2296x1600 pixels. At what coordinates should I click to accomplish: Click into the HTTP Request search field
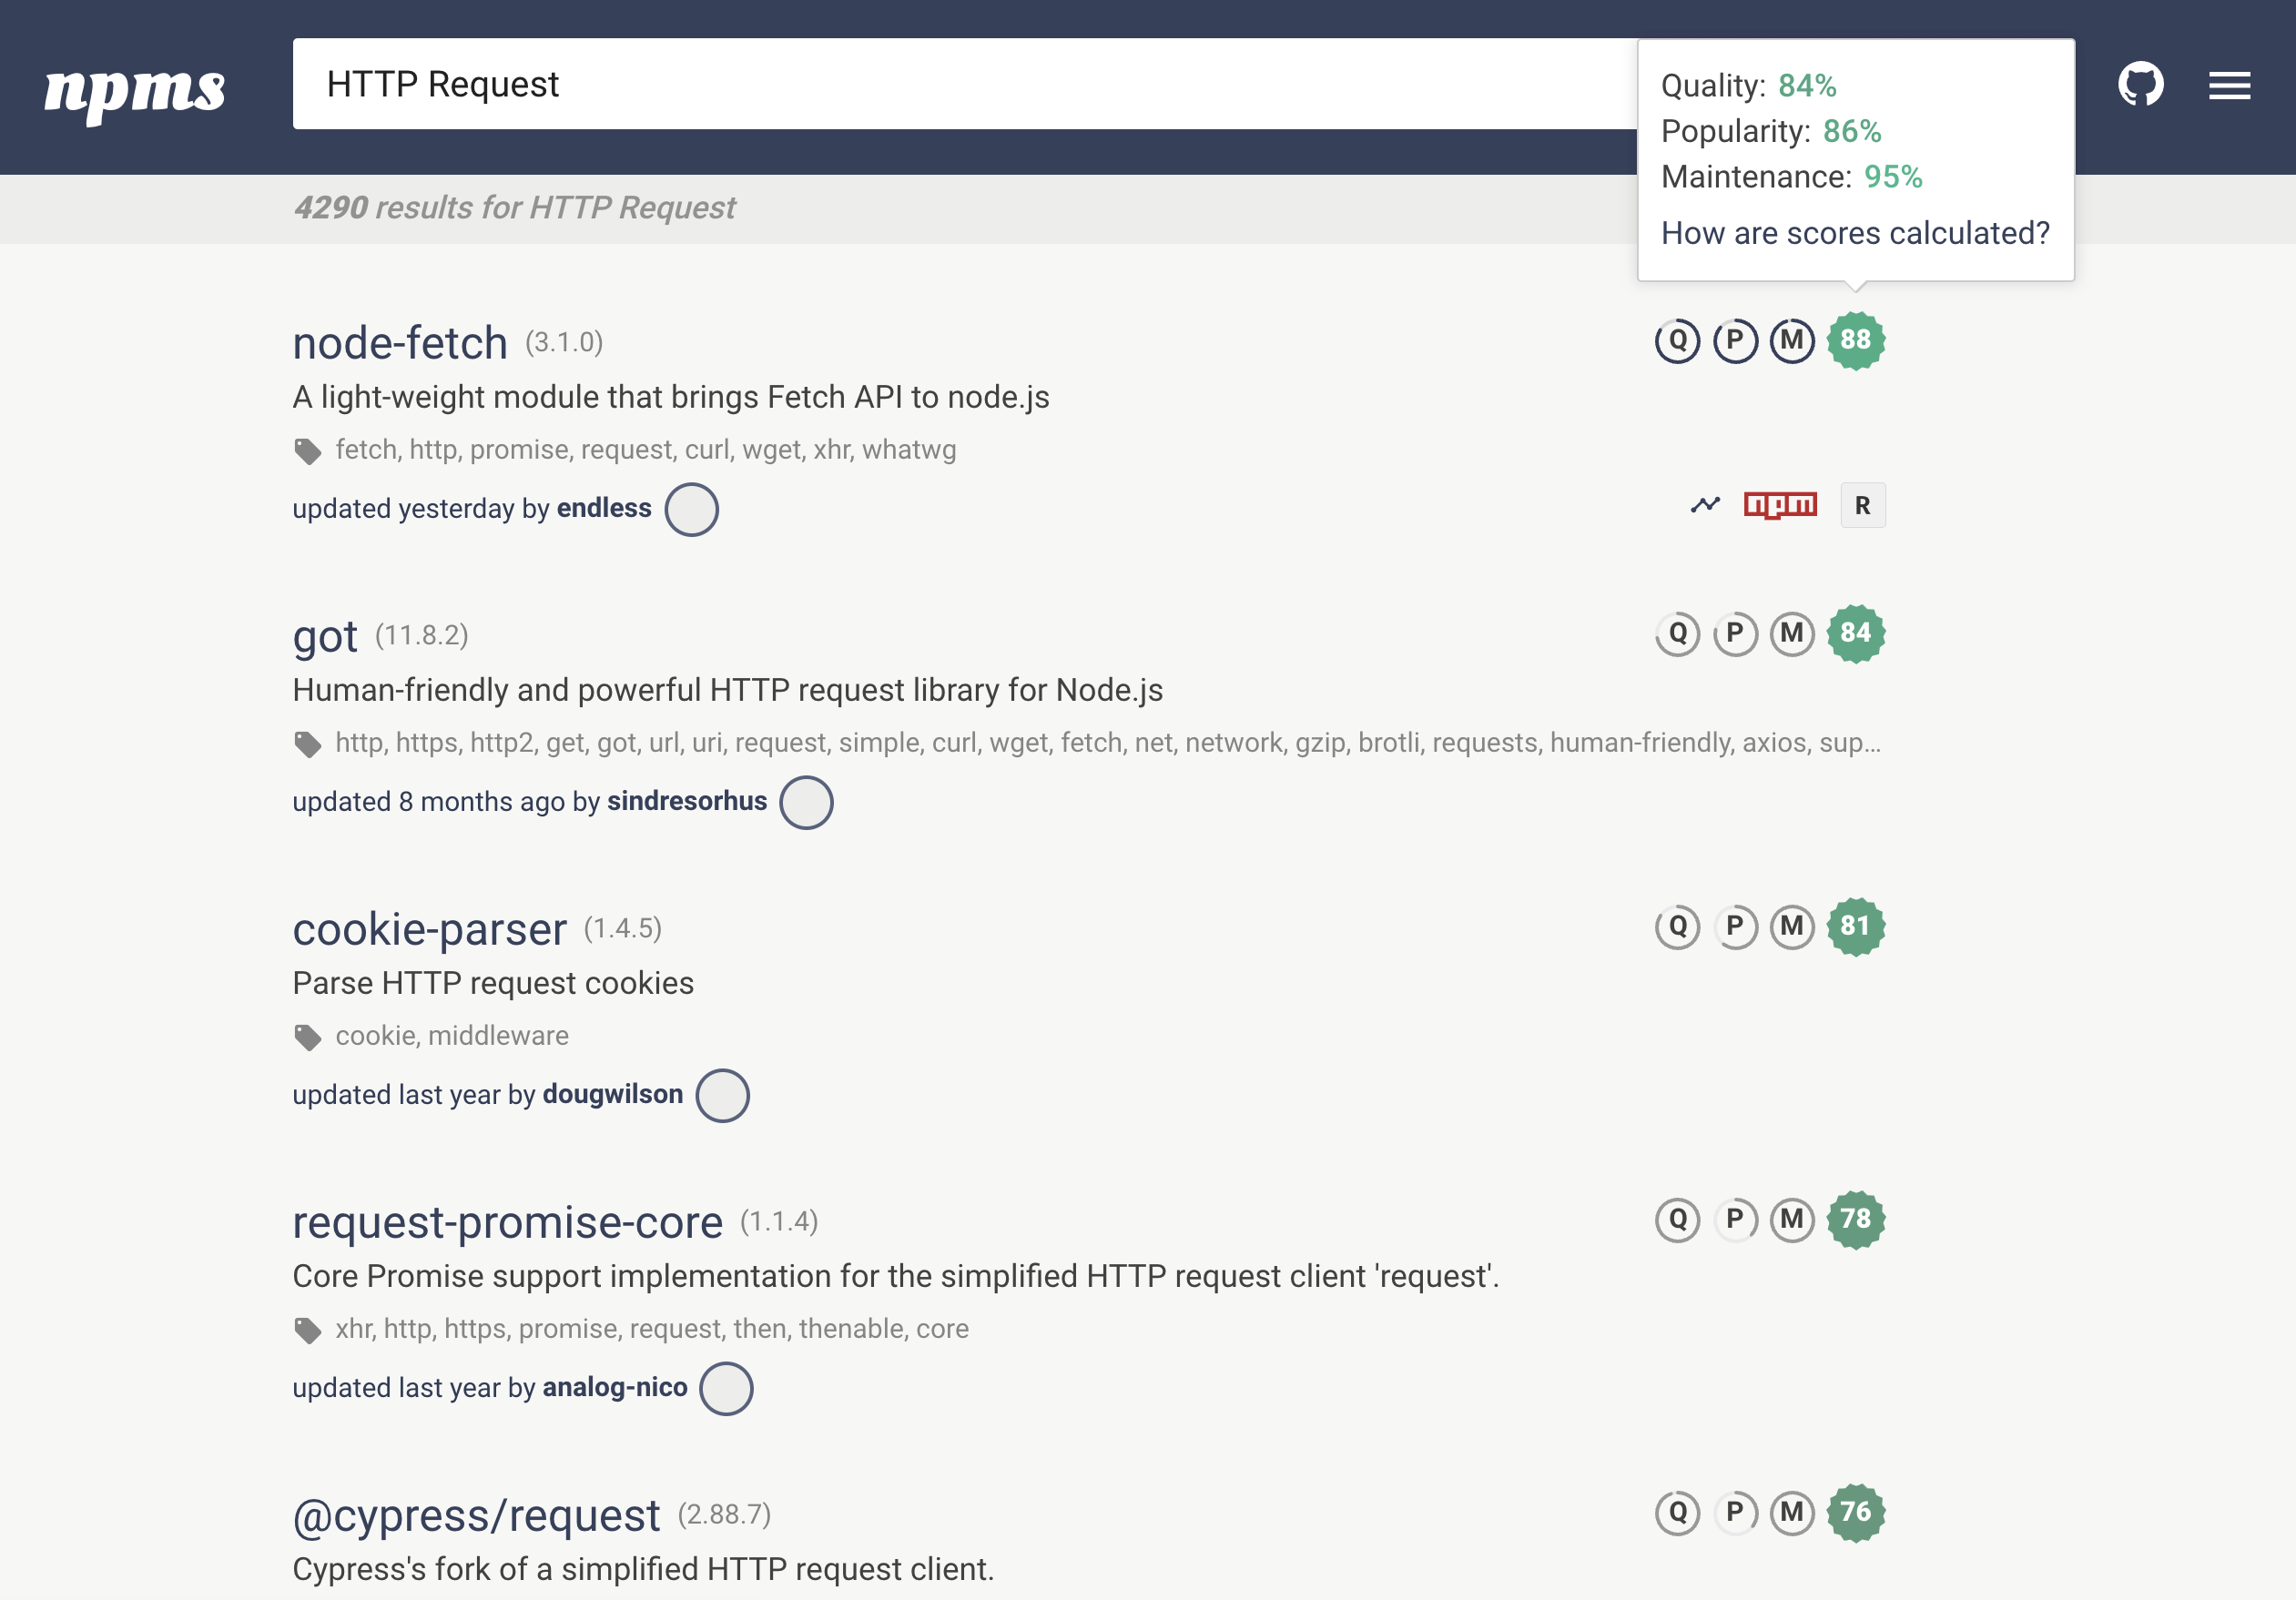pos(960,85)
